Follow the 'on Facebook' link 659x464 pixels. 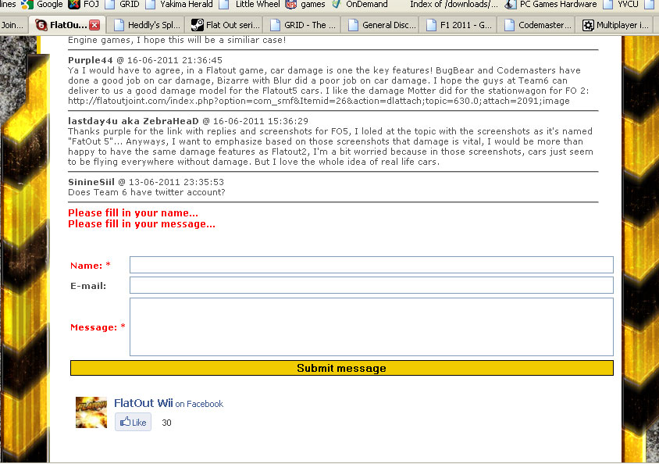[199, 405]
